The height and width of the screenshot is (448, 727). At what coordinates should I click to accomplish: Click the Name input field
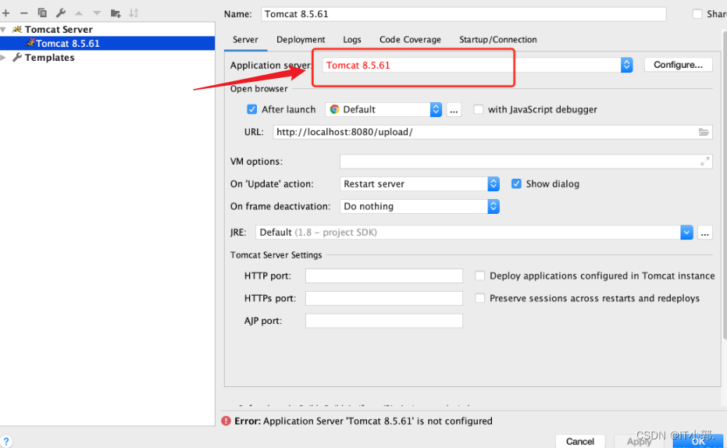click(x=464, y=14)
